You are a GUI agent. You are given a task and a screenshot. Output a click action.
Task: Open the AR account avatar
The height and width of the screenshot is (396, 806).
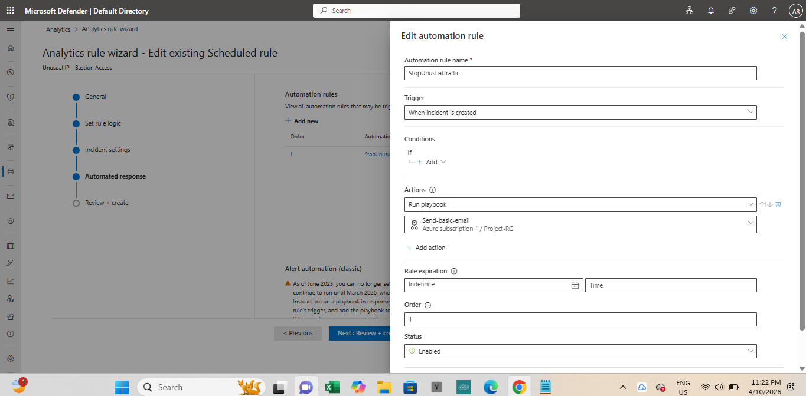pos(795,11)
